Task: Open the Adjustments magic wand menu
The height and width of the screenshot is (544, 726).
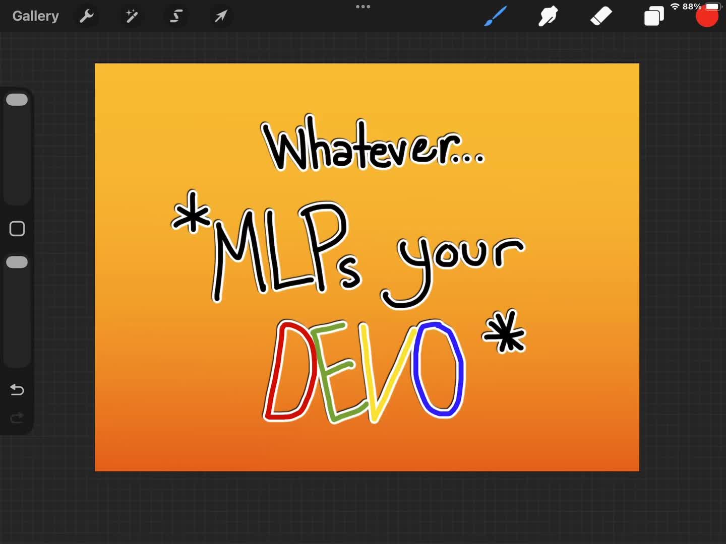Action: pos(132,16)
